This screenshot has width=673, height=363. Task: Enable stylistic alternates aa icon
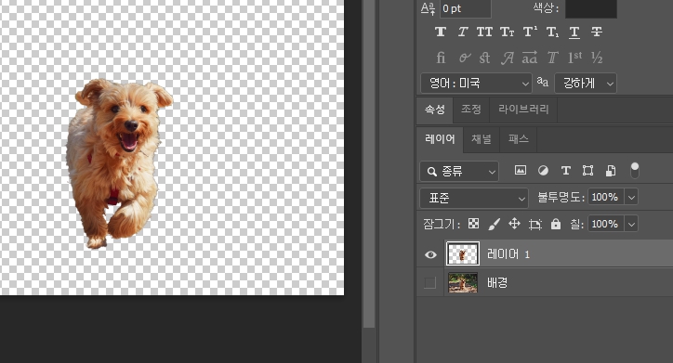[530, 58]
